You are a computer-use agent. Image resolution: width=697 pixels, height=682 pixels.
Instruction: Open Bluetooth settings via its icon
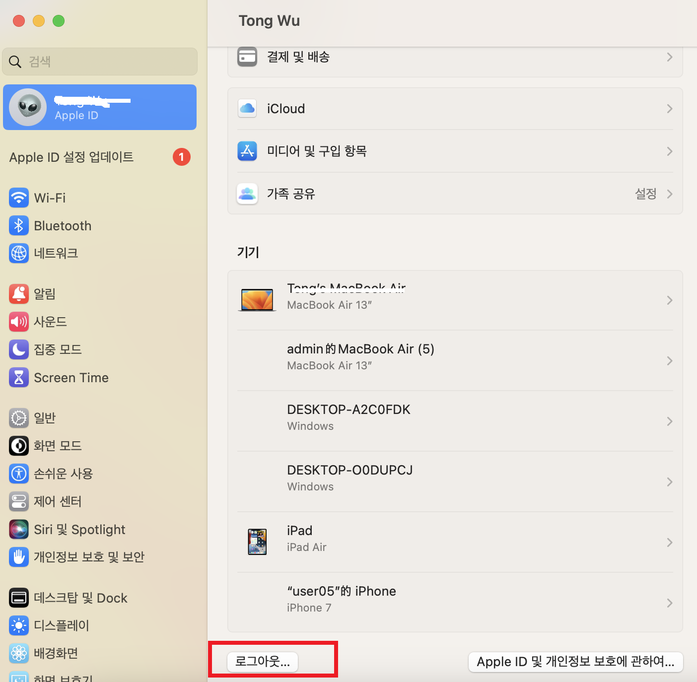point(18,225)
